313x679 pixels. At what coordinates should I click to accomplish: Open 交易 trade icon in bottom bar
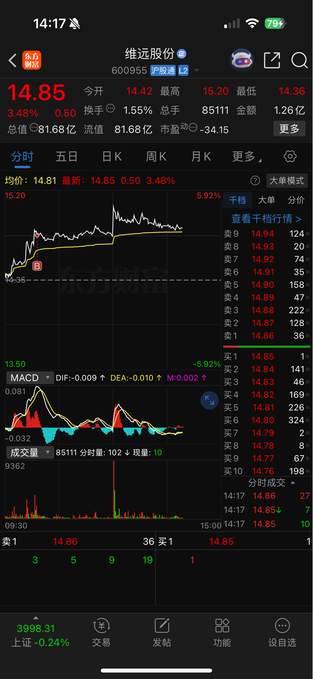(101, 633)
